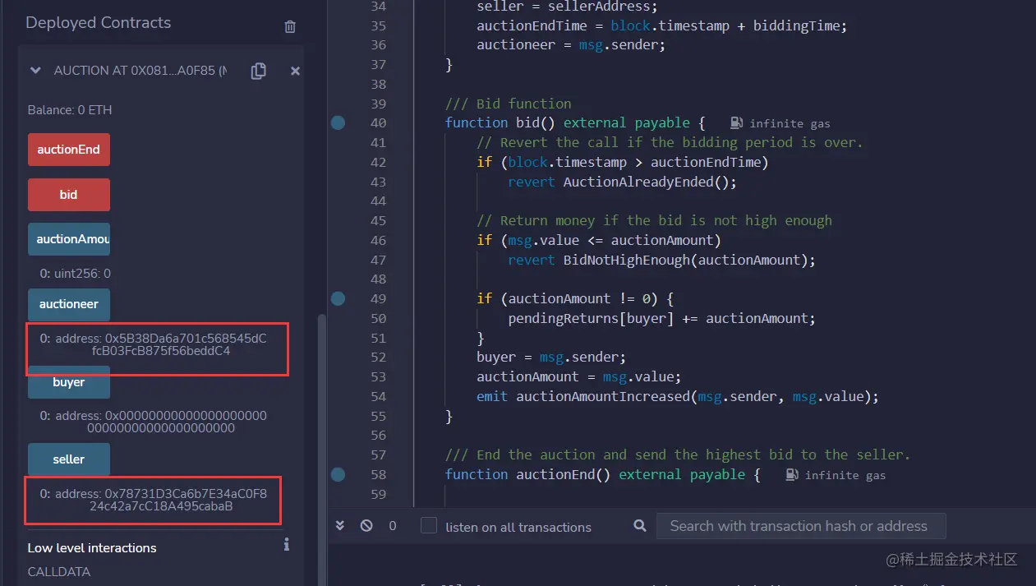Call the seller getter button
This screenshot has width=1036, height=586.
(68, 459)
